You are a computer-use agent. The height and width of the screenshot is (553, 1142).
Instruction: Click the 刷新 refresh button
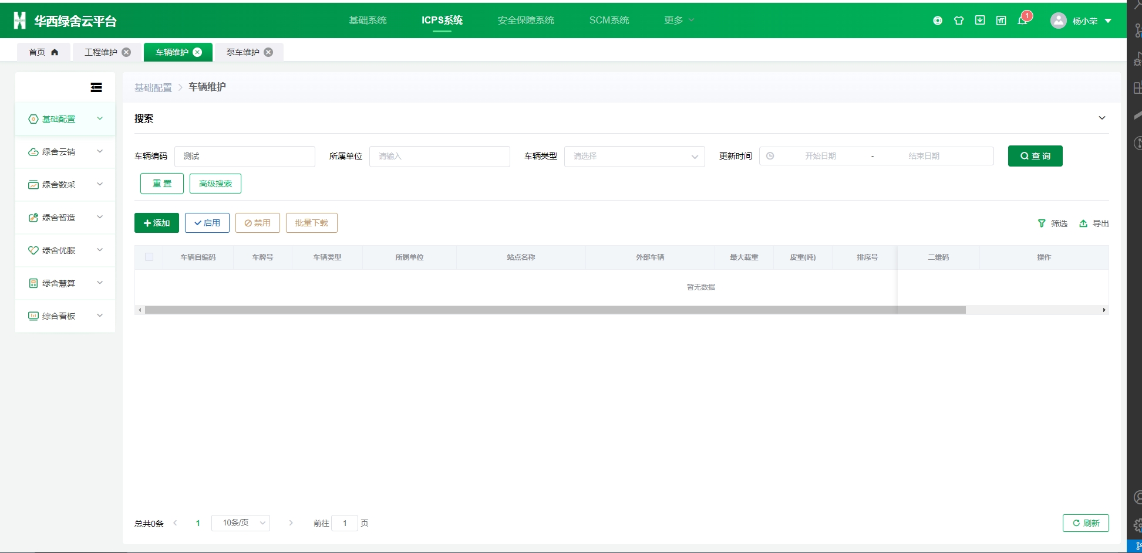[1086, 523]
